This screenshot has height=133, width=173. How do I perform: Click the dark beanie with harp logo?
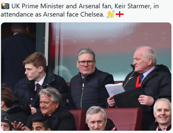tap(6, 118)
